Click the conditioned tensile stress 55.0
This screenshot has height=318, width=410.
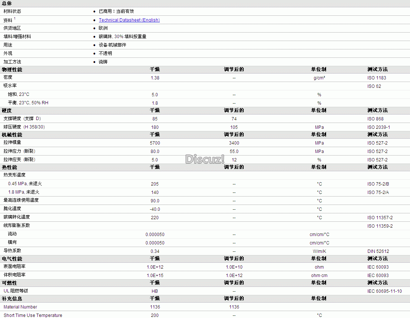[234, 151]
